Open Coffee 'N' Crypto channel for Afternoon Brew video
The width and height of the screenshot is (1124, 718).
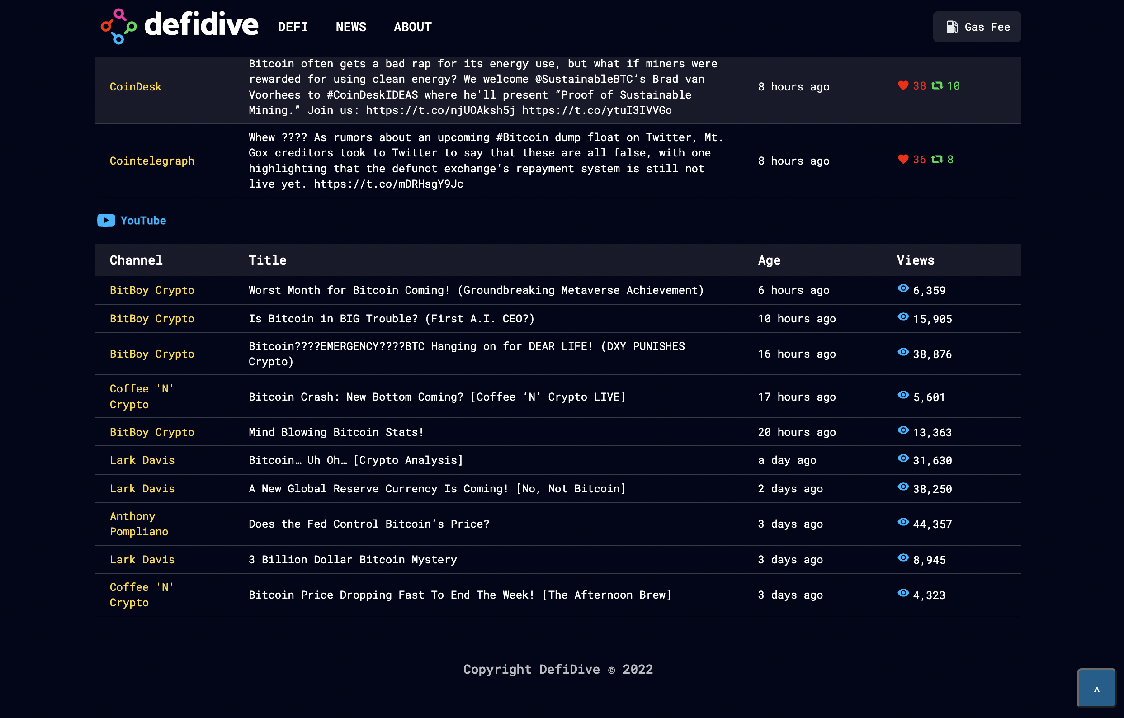[142, 595]
